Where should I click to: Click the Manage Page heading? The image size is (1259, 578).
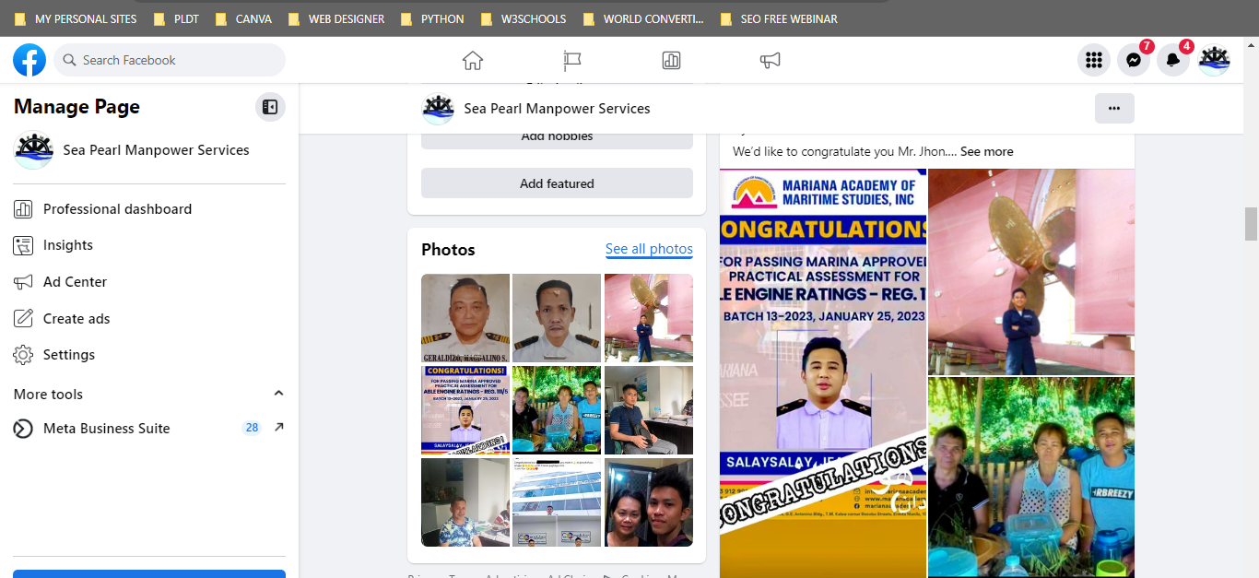pos(76,107)
